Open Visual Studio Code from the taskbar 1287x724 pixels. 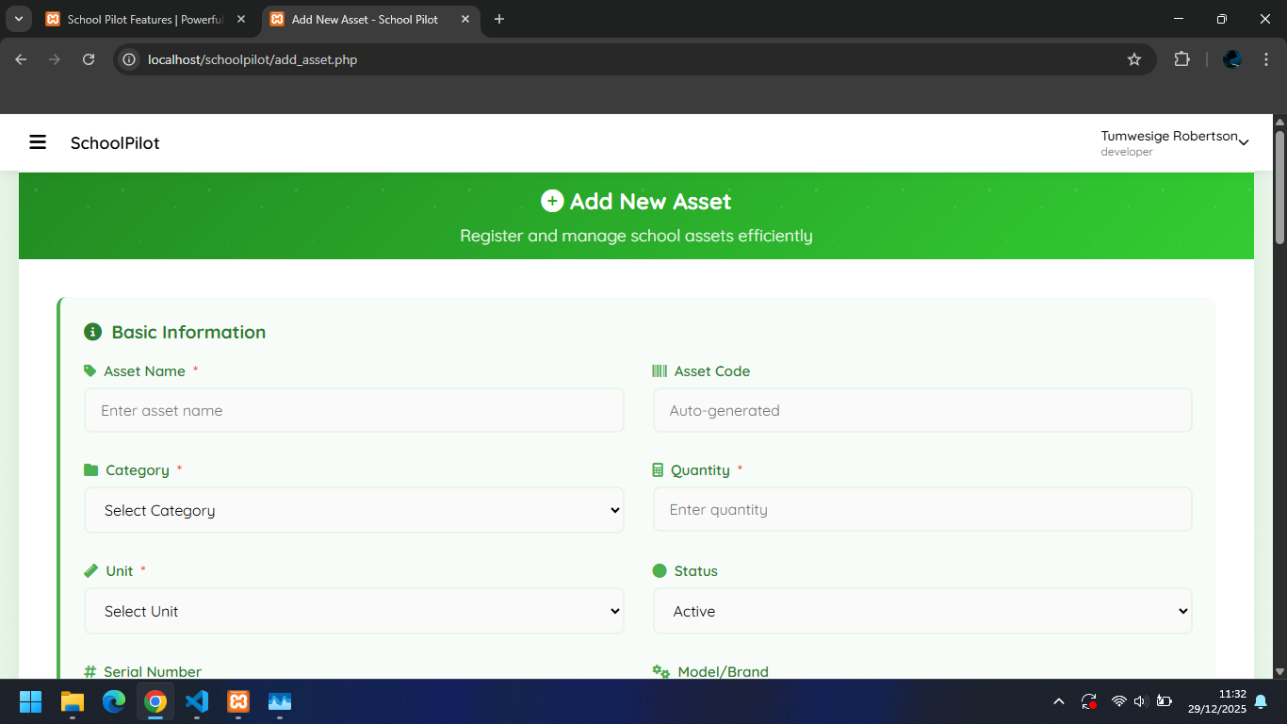pos(197,701)
